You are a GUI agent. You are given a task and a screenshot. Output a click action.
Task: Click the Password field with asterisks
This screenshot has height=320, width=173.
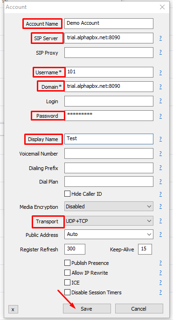pos(109,116)
